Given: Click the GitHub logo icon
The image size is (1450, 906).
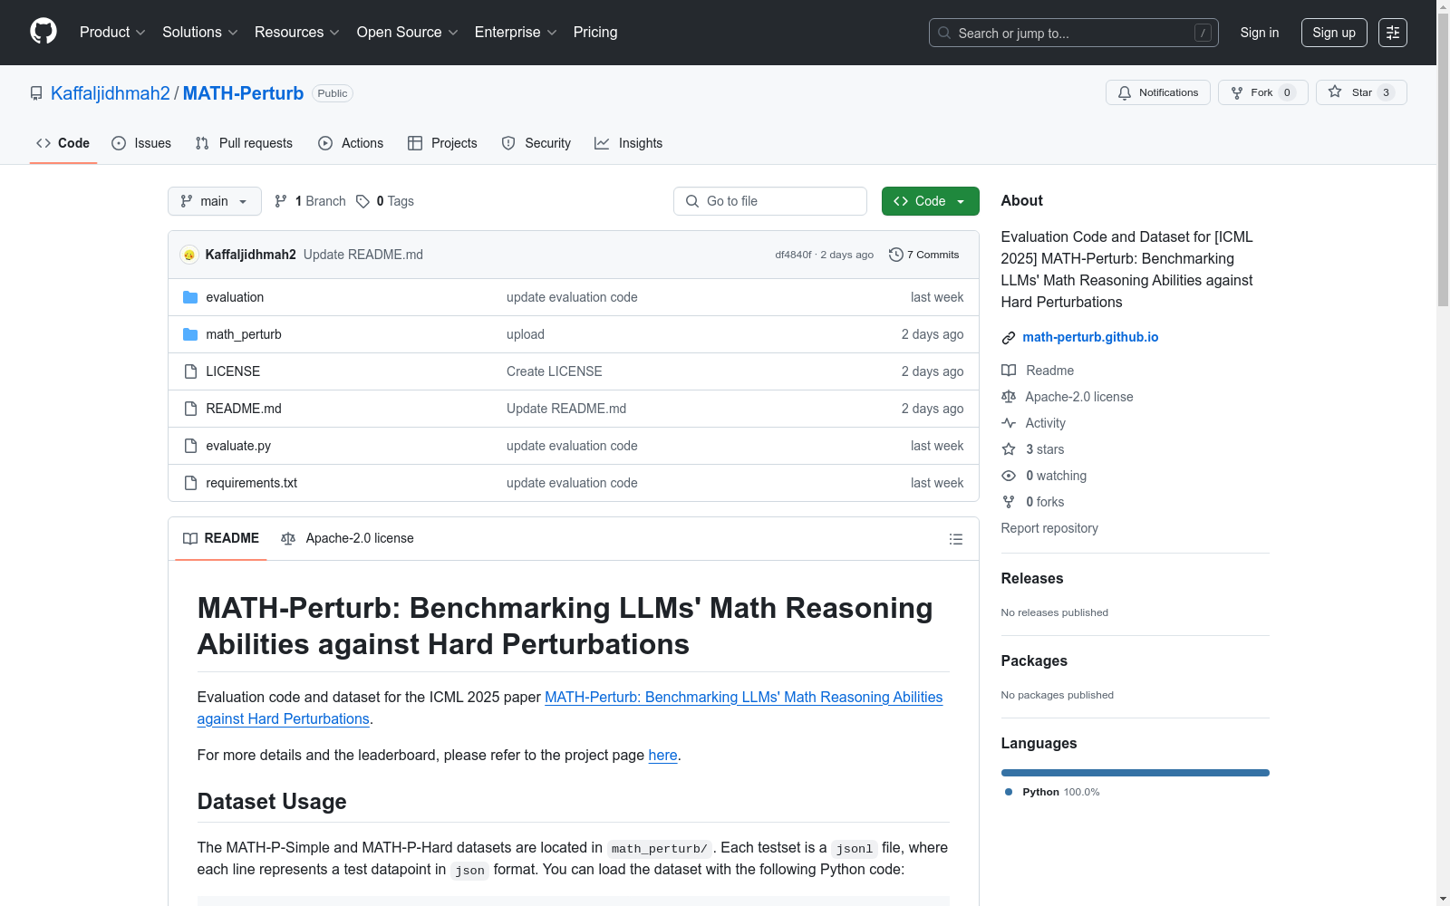Looking at the screenshot, I should [x=43, y=32].
